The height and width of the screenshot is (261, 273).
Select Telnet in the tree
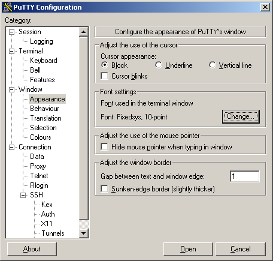click(39, 176)
